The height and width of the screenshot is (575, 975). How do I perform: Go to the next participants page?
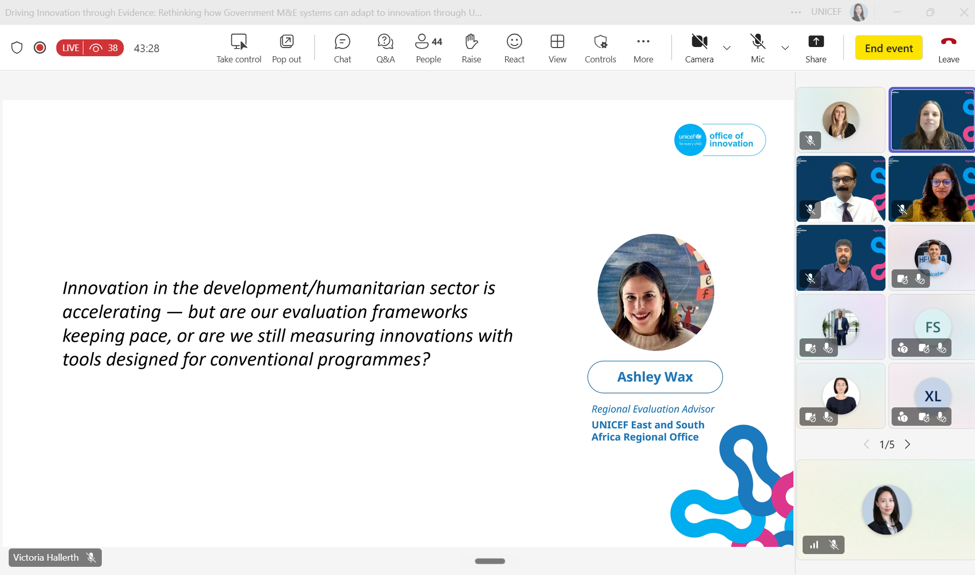click(x=907, y=444)
